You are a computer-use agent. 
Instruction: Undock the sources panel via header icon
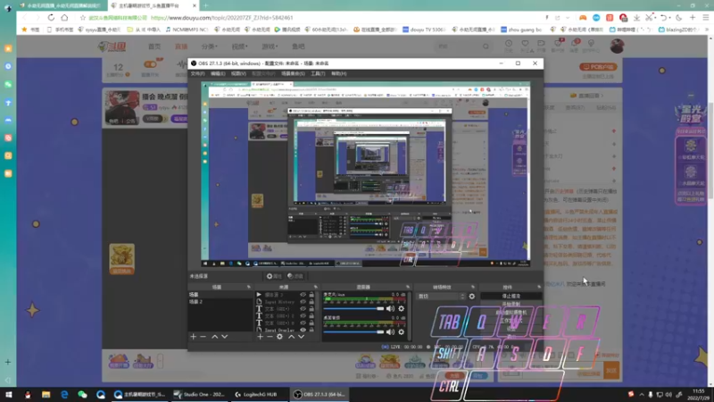[316, 287]
